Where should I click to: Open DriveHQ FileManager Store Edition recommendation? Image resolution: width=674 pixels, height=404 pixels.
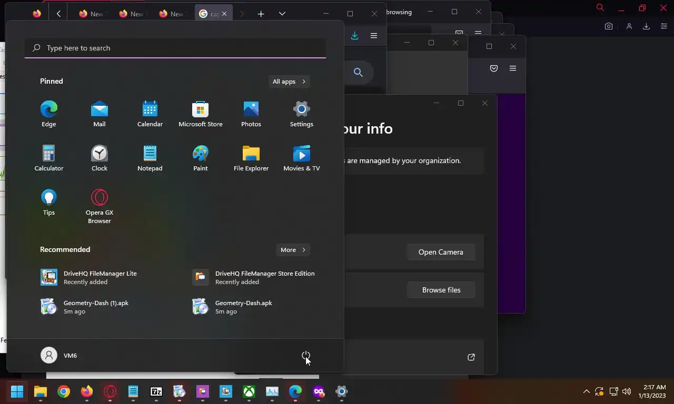254,277
